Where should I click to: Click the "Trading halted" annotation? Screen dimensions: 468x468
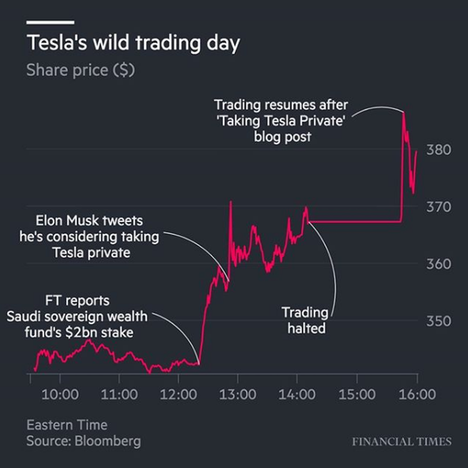point(305,320)
